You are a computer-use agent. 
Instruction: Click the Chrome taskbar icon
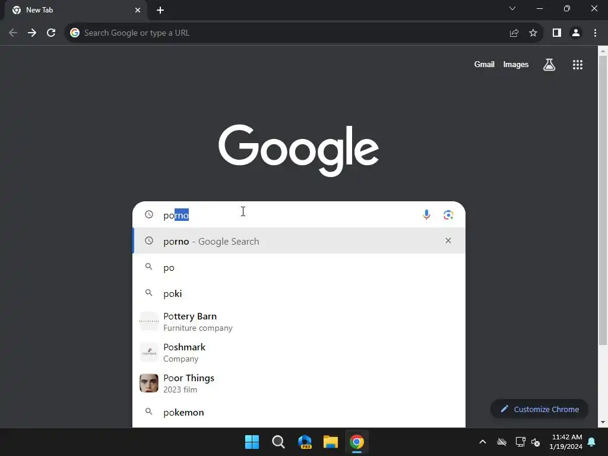[357, 442]
